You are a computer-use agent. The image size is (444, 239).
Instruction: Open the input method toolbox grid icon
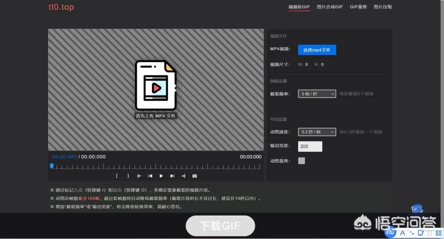tap(438, 233)
